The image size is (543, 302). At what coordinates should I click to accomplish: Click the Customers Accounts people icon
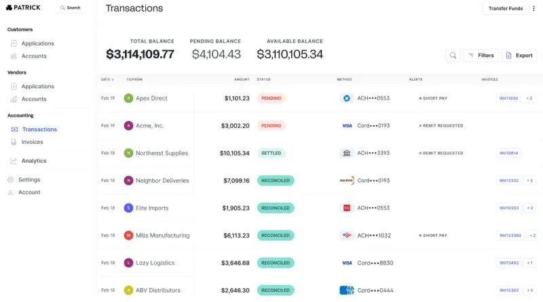click(x=14, y=56)
